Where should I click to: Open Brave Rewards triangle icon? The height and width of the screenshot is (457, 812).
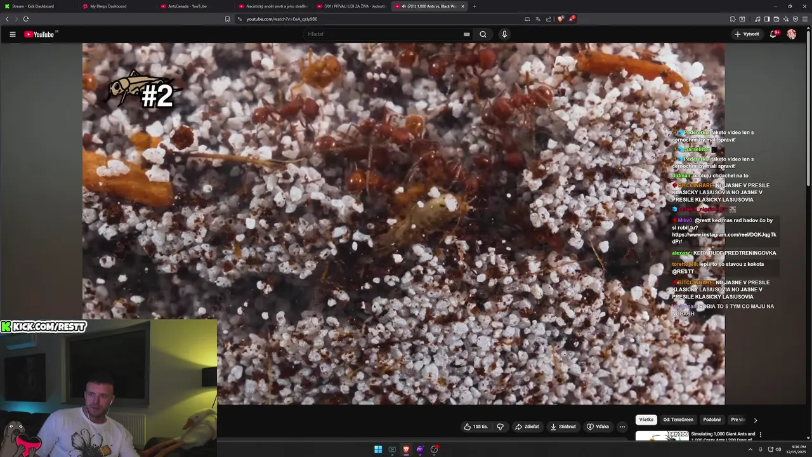[x=572, y=19]
